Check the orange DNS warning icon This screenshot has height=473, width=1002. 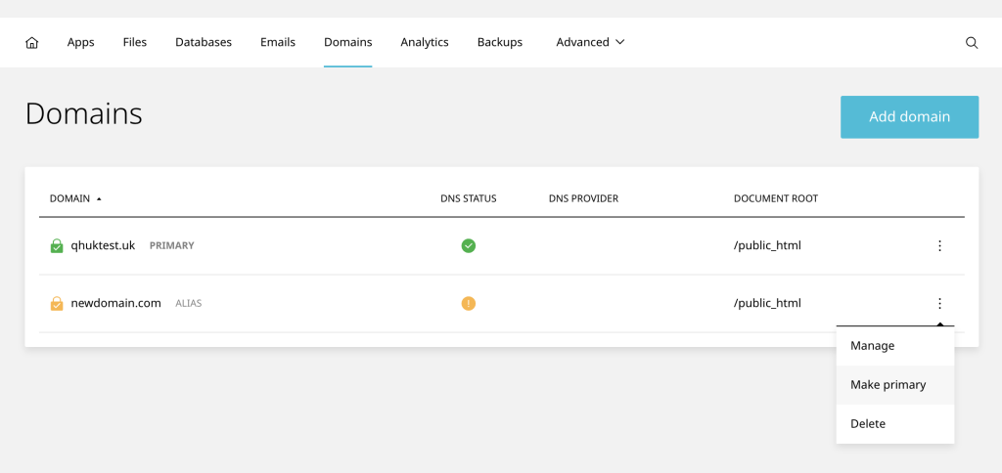tap(469, 303)
